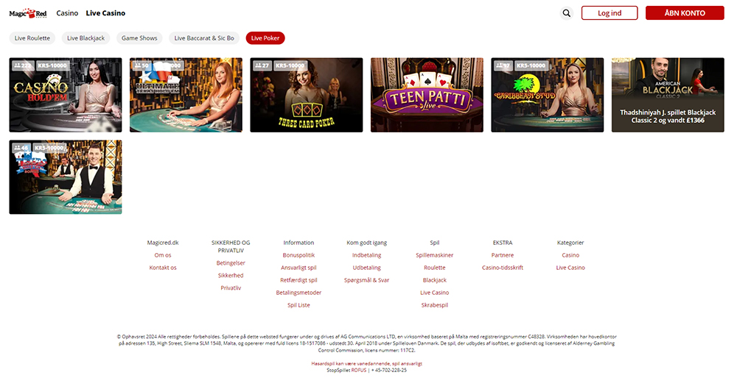Image resolution: width=737 pixels, height=389 pixels.
Task: Select the Live Blackjack filter
Action: click(x=86, y=38)
